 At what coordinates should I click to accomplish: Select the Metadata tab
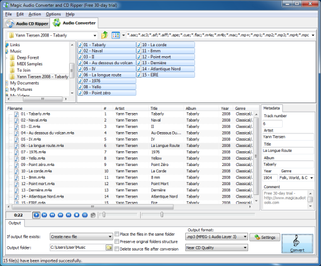point(272,108)
